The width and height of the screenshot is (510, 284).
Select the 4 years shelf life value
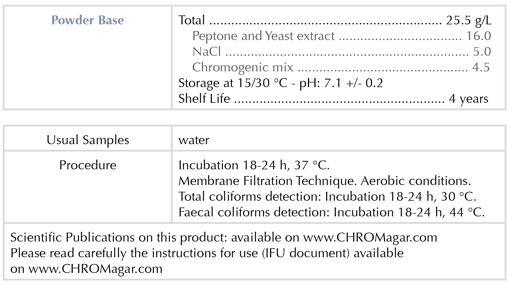[x=469, y=99]
